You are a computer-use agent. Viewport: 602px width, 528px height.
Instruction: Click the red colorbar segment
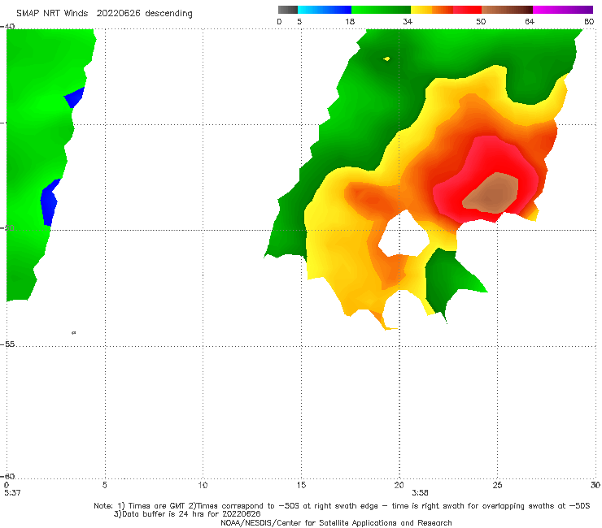click(467, 10)
